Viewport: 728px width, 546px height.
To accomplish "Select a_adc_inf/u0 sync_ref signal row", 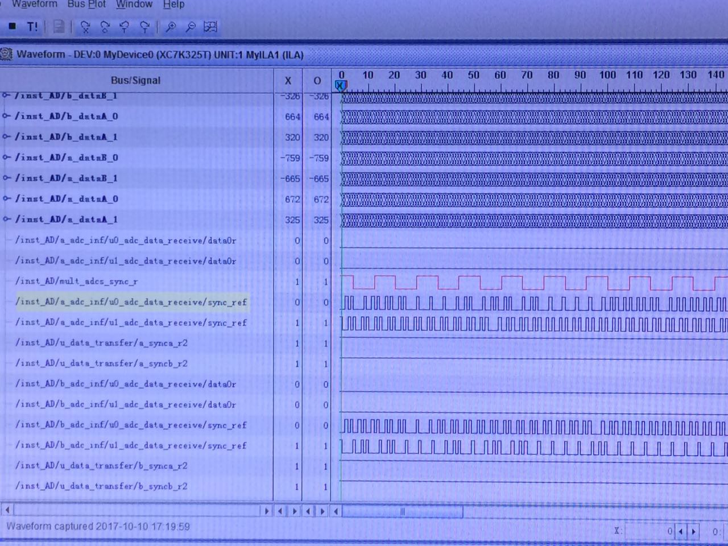I will point(131,301).
